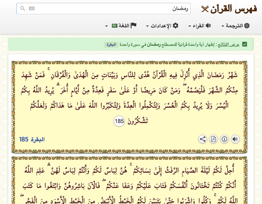Share verse 185
This screenshot has width=262, height=204.
[x=203, y=139]
